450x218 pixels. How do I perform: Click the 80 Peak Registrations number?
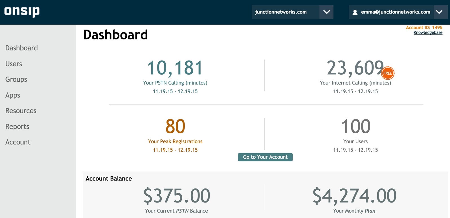175,126
